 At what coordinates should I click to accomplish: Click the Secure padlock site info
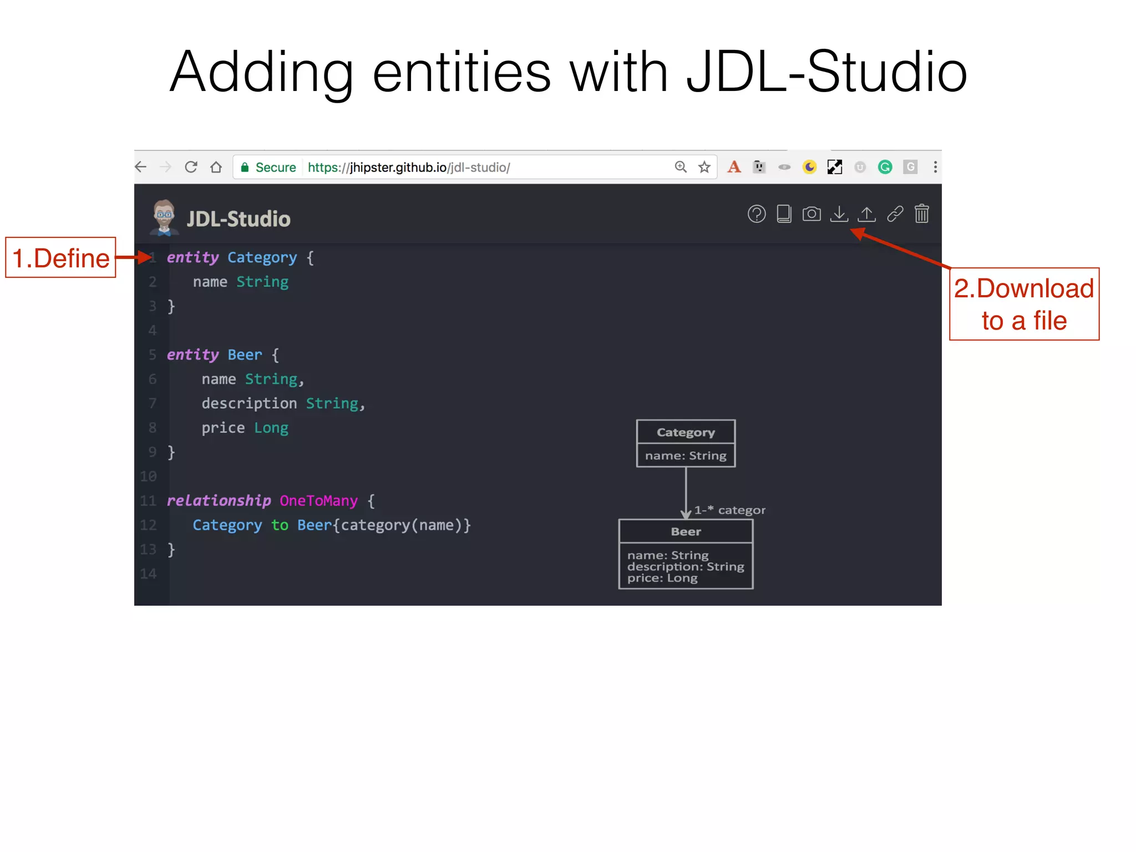click(245, 168)
